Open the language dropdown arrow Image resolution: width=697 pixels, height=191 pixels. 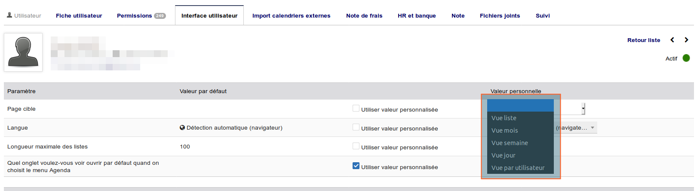coord(593,127)
